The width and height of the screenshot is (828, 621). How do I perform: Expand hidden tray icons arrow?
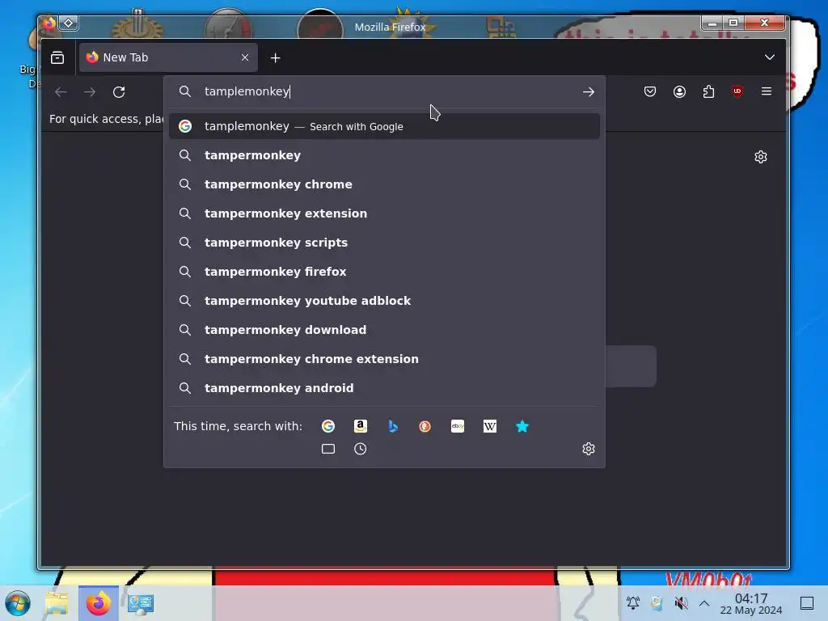[x=704, y=602]
